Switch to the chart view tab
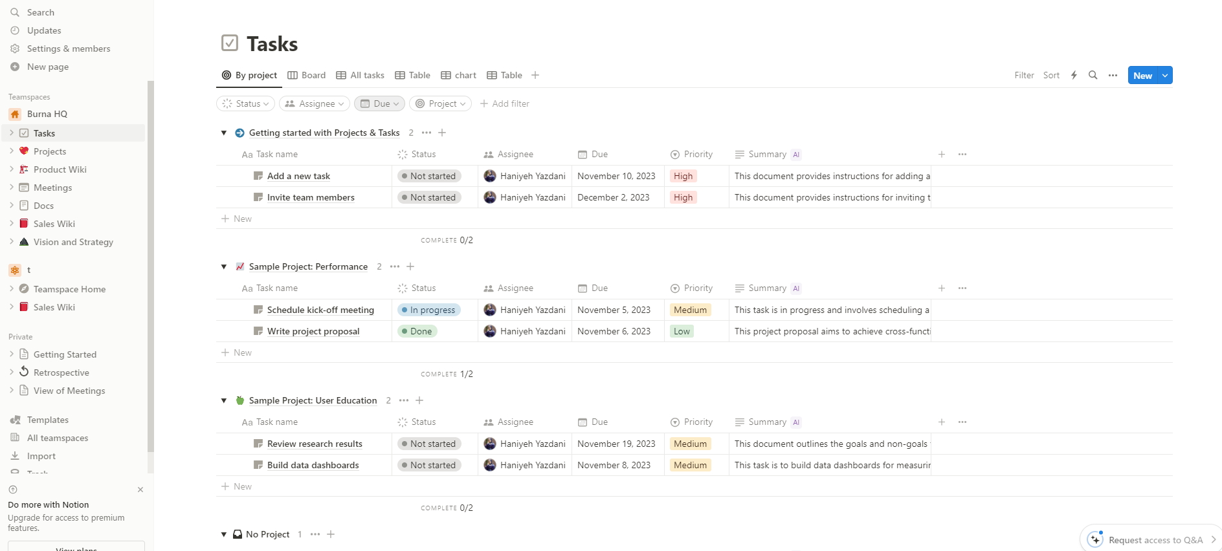1222x551 pixels. [x=459, y=75]
